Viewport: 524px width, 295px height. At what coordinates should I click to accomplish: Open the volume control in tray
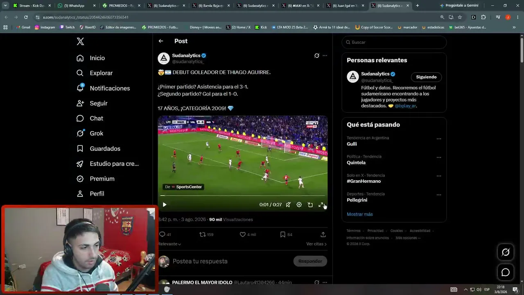[479, 289]
